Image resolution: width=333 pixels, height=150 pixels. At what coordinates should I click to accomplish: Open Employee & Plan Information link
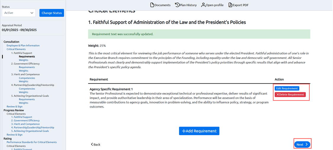pyautogui.click(x=23, y=46)
